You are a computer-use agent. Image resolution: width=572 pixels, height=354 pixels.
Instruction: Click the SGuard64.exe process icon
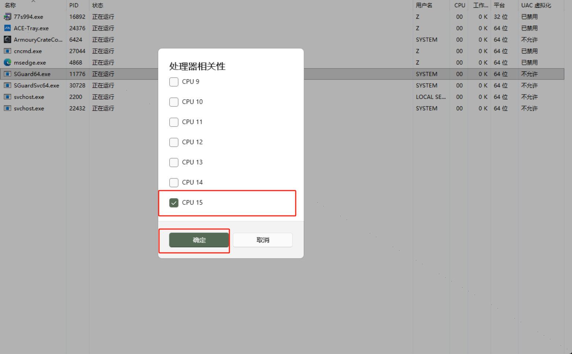click(7, 74)
